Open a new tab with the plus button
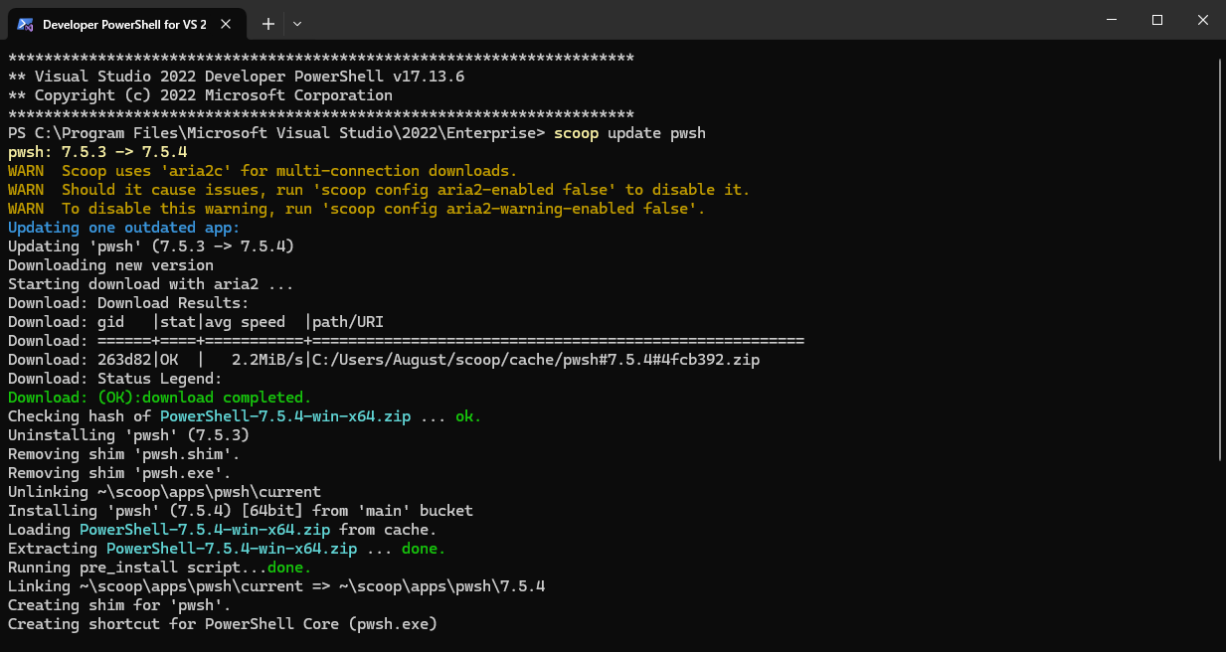 [x=268, y=23]
